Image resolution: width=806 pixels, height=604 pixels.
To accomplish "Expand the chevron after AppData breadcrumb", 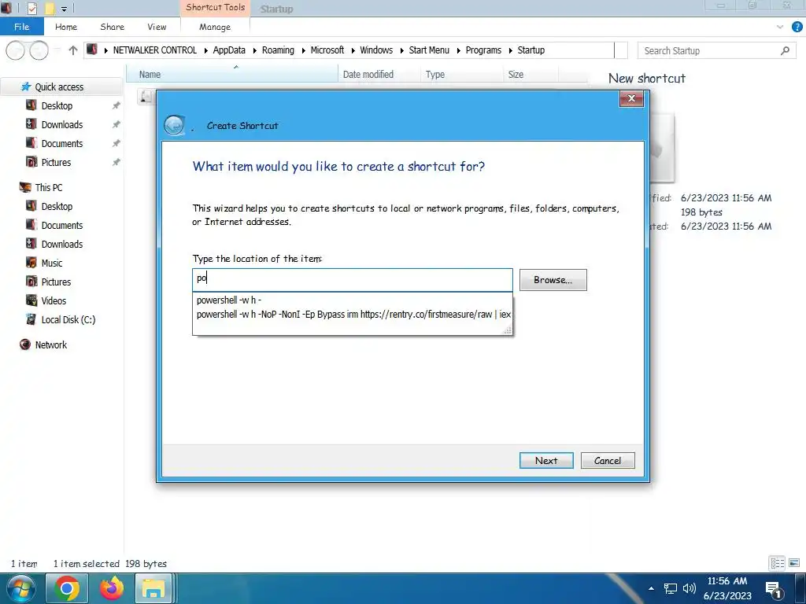I will click(254, 50).
